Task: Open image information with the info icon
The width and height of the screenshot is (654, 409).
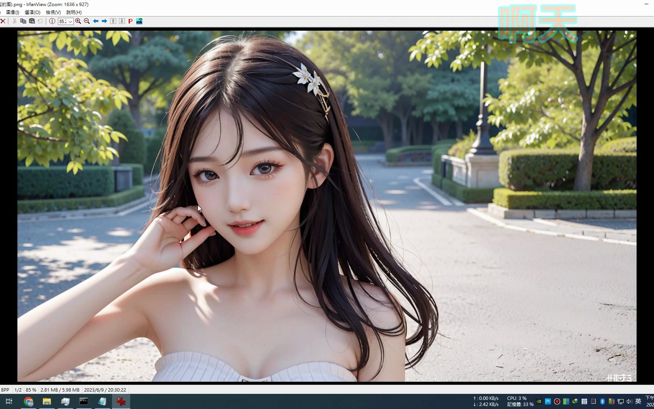Action: pyautogui.click(x=52, y=21)
